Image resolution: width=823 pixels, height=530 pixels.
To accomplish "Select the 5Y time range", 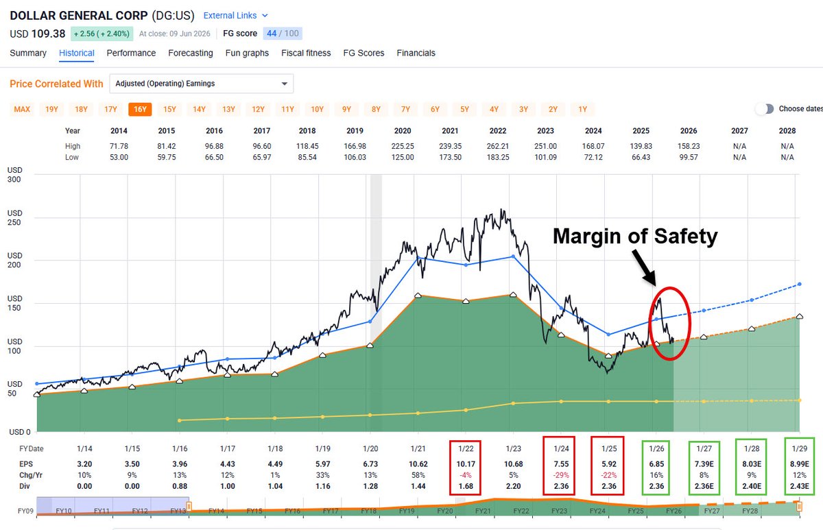I will (x=464, y=109).
